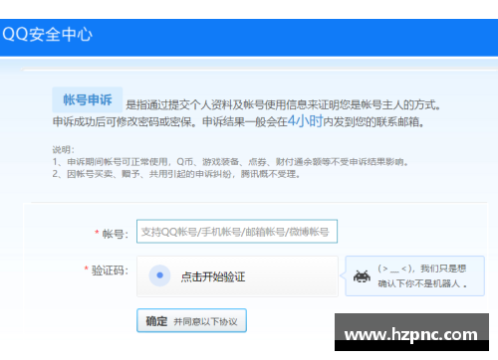Click the 说明: heading text

(63, 149)
